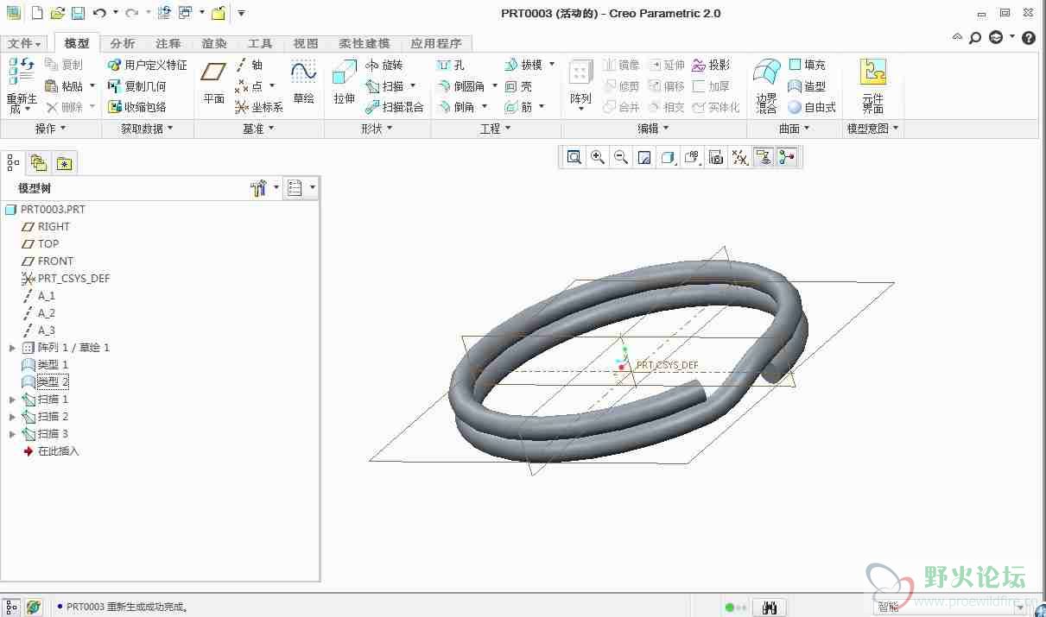Switch to the View (视图) ribbon tab
Viewport: 1046px width, 617px height.
[306, 43]
